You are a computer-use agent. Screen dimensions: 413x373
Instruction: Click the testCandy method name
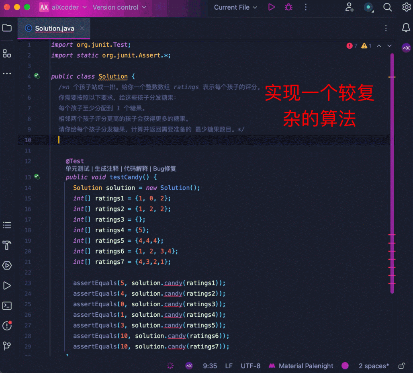pyautogui.click(x=126, y=177)
